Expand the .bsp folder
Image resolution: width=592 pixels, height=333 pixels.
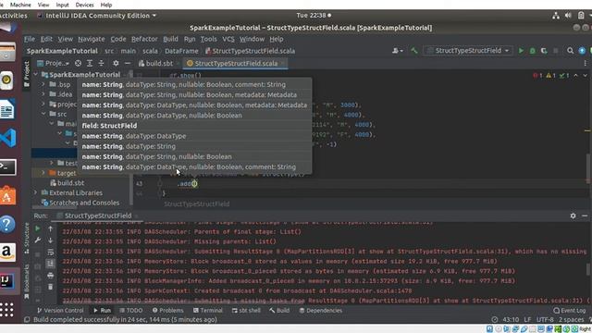tap(43, 84)
